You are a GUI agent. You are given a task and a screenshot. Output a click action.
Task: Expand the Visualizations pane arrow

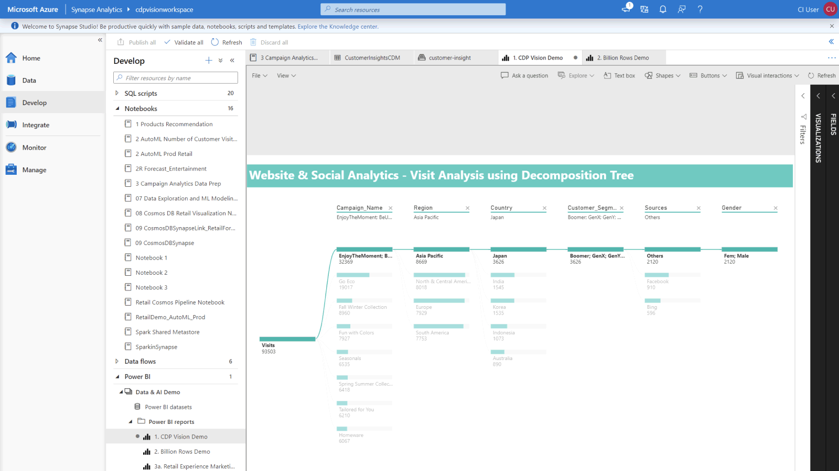(818, 96)
